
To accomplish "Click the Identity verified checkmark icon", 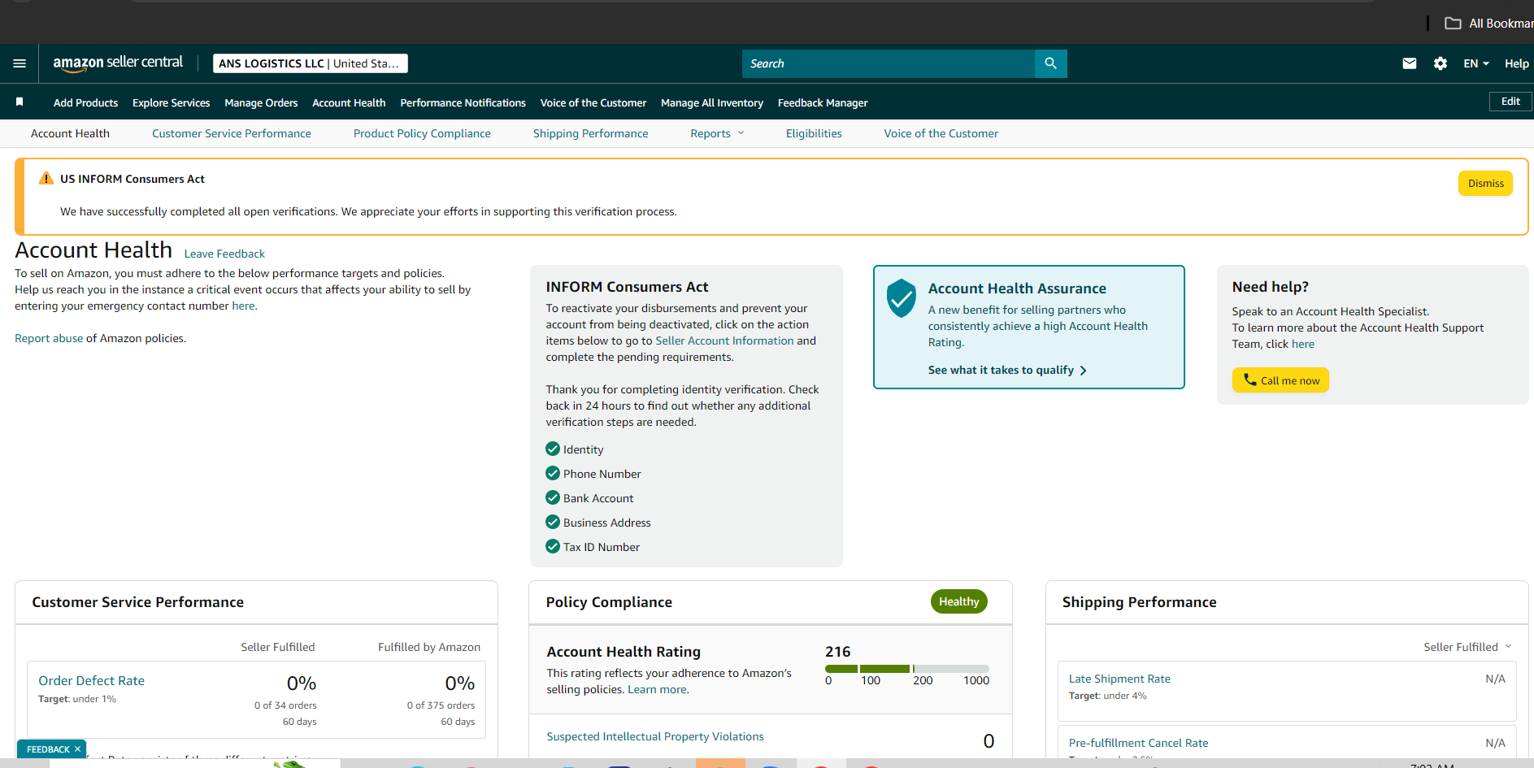I will 553,449.
